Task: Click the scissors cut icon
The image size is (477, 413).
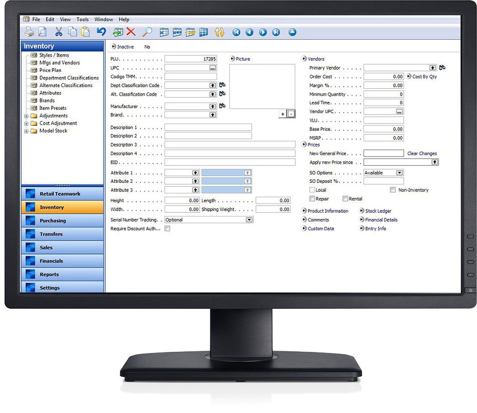Action: click(x=58, y=32)
